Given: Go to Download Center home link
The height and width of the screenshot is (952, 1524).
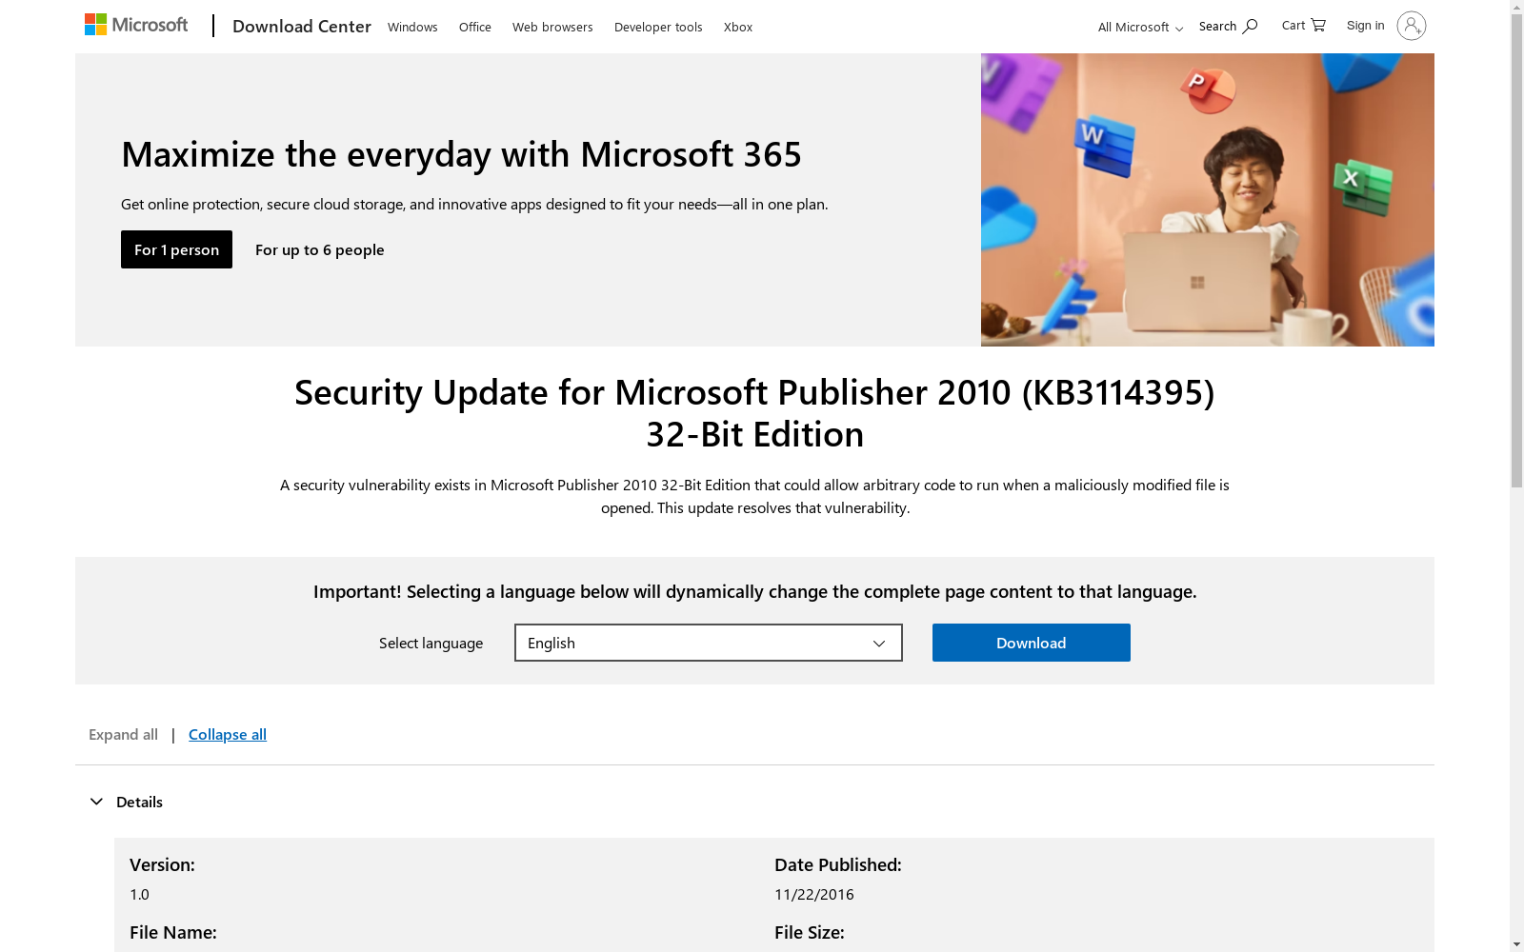Looking at the screenshot, I should coord(302,27).
